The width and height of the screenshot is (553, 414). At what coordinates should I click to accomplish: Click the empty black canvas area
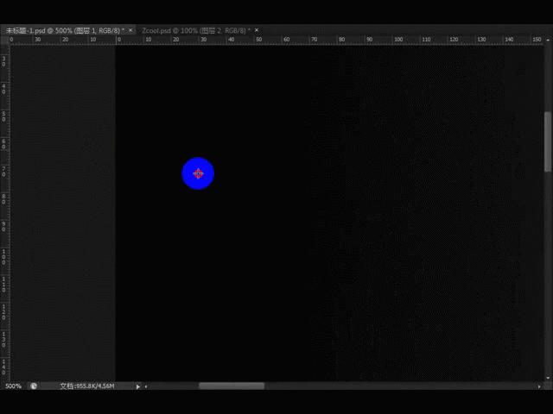click(259, 276)
